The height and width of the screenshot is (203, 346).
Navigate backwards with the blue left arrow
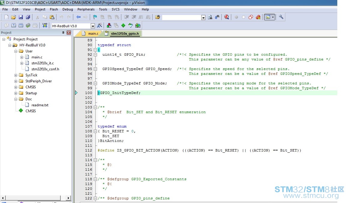[78, 17]
